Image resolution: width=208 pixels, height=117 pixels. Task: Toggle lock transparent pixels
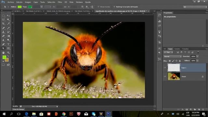tap(170, 61)
